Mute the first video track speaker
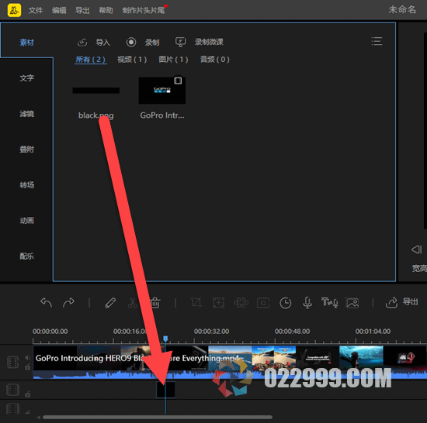The height and width of the screenshot is (423, 427). coord(27,357)
